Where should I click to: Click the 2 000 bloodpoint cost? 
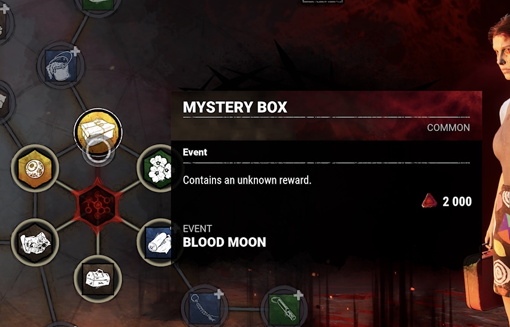(x=457, y=201)
